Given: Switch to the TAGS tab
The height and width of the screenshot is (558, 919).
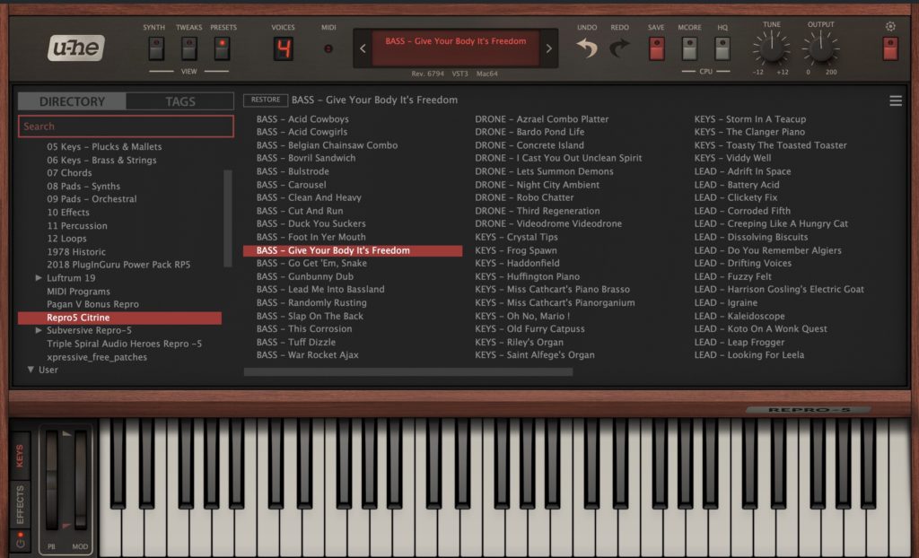Looking at the screenshot, I should point(179,101).
